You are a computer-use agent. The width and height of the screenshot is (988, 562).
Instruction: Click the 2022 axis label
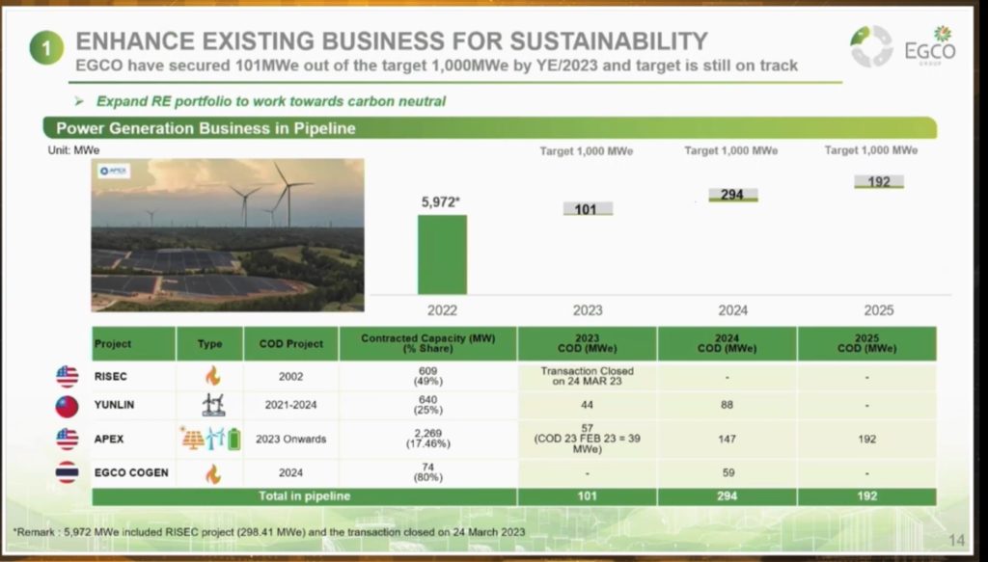point(442,310)
